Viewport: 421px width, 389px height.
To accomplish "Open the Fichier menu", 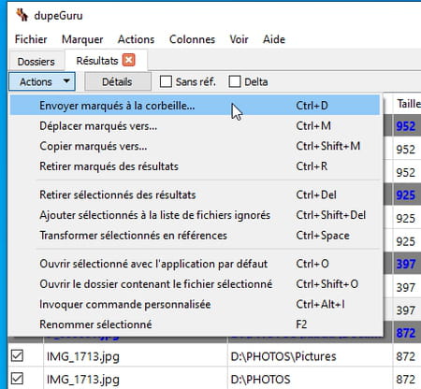I will tap(31, 39).
